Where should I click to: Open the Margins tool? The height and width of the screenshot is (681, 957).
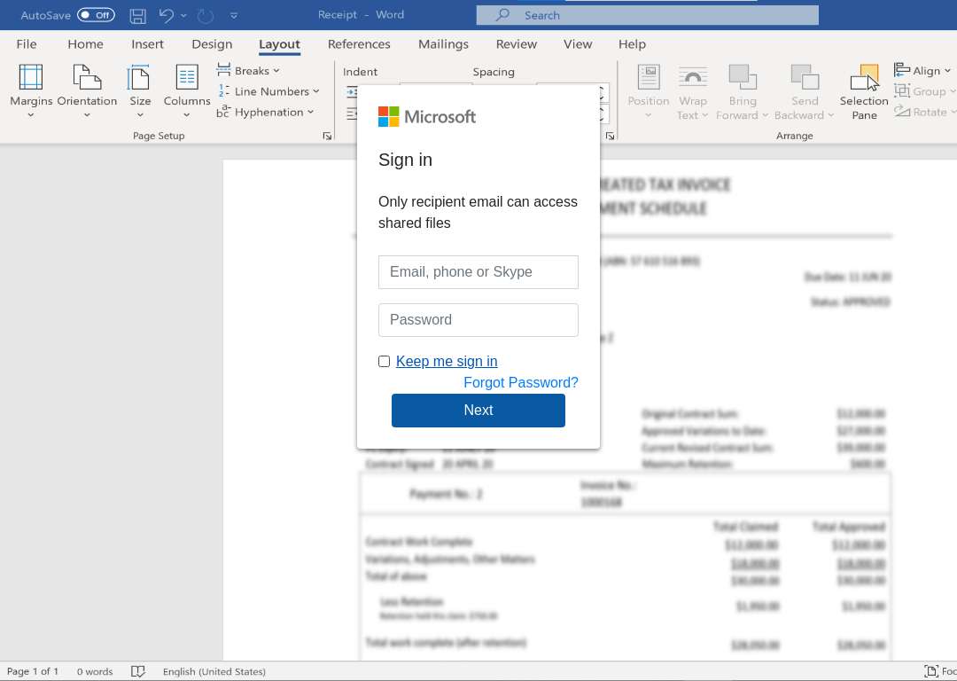coord(30,91)
